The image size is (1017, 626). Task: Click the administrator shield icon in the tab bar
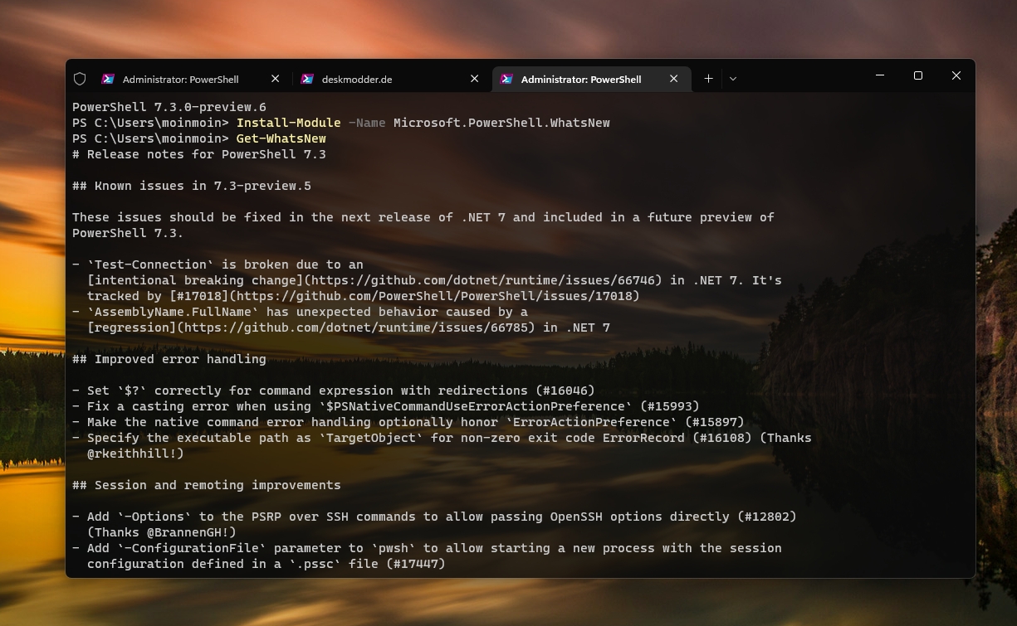[80, 79]
